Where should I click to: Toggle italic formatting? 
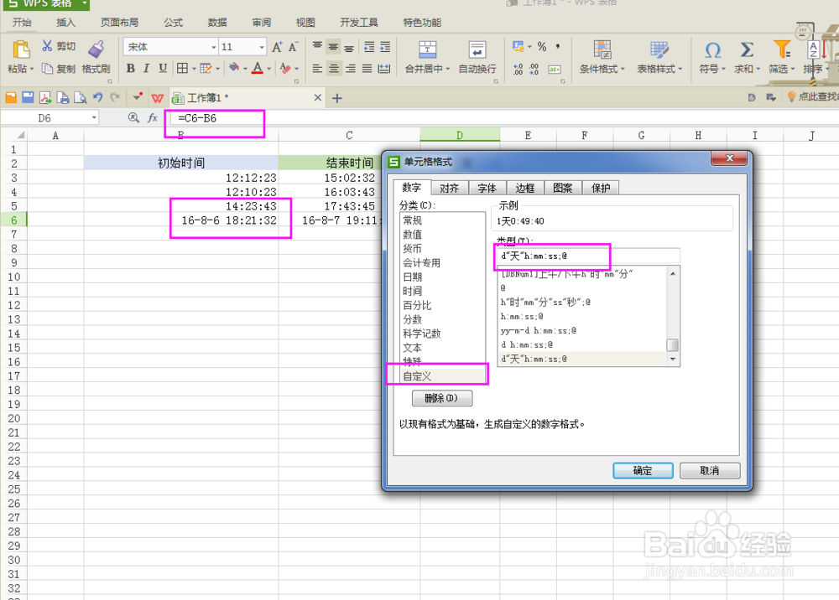coord(147,69)
